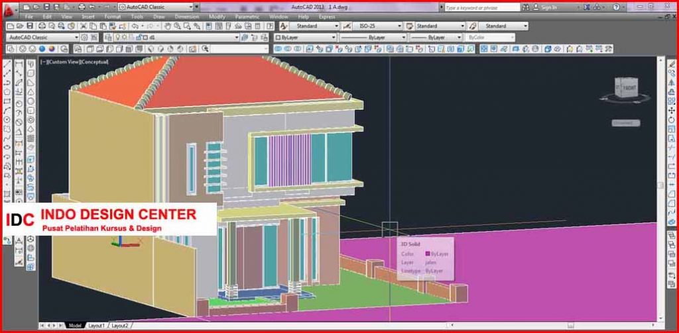Screen dimensions: 679x333
Task: Open the text style Standard dropdown
Action: pyautogui.click(x=315, y=26)
